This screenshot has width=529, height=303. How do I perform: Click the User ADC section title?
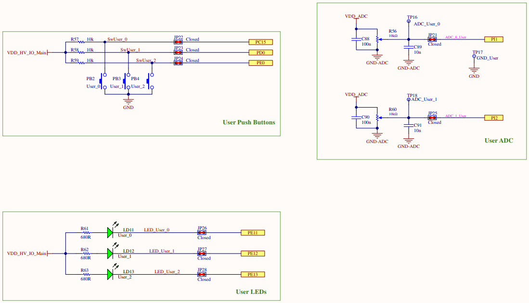[499, 141]
